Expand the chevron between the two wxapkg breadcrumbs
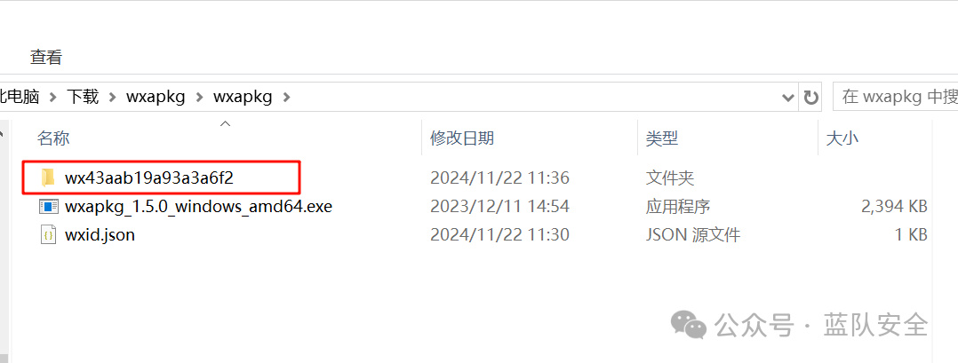 click(199, 97)
